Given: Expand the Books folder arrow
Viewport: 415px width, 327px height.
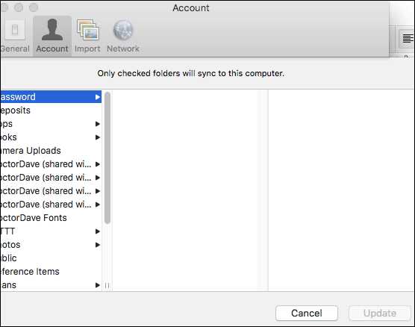Looking at the screenshot, I should (x=98, y=137).
